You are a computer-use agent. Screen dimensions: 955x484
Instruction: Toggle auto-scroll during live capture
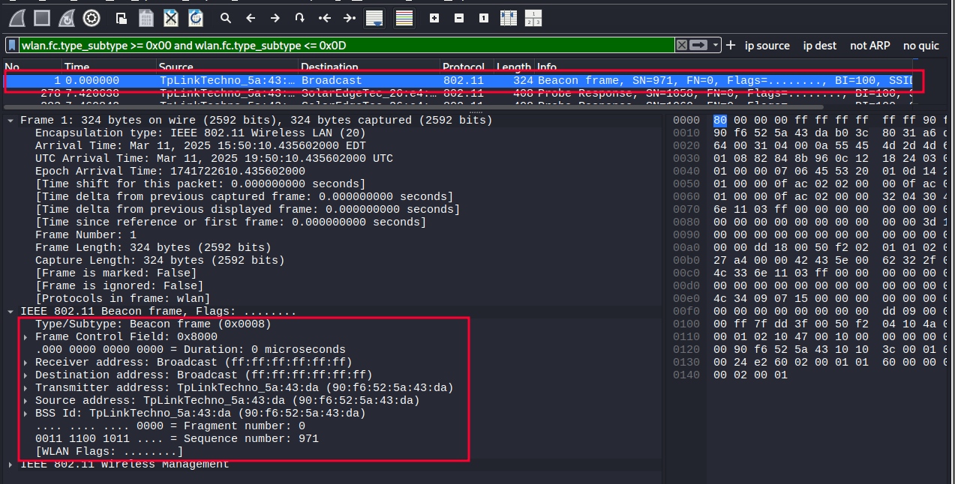tap(374, 18)
